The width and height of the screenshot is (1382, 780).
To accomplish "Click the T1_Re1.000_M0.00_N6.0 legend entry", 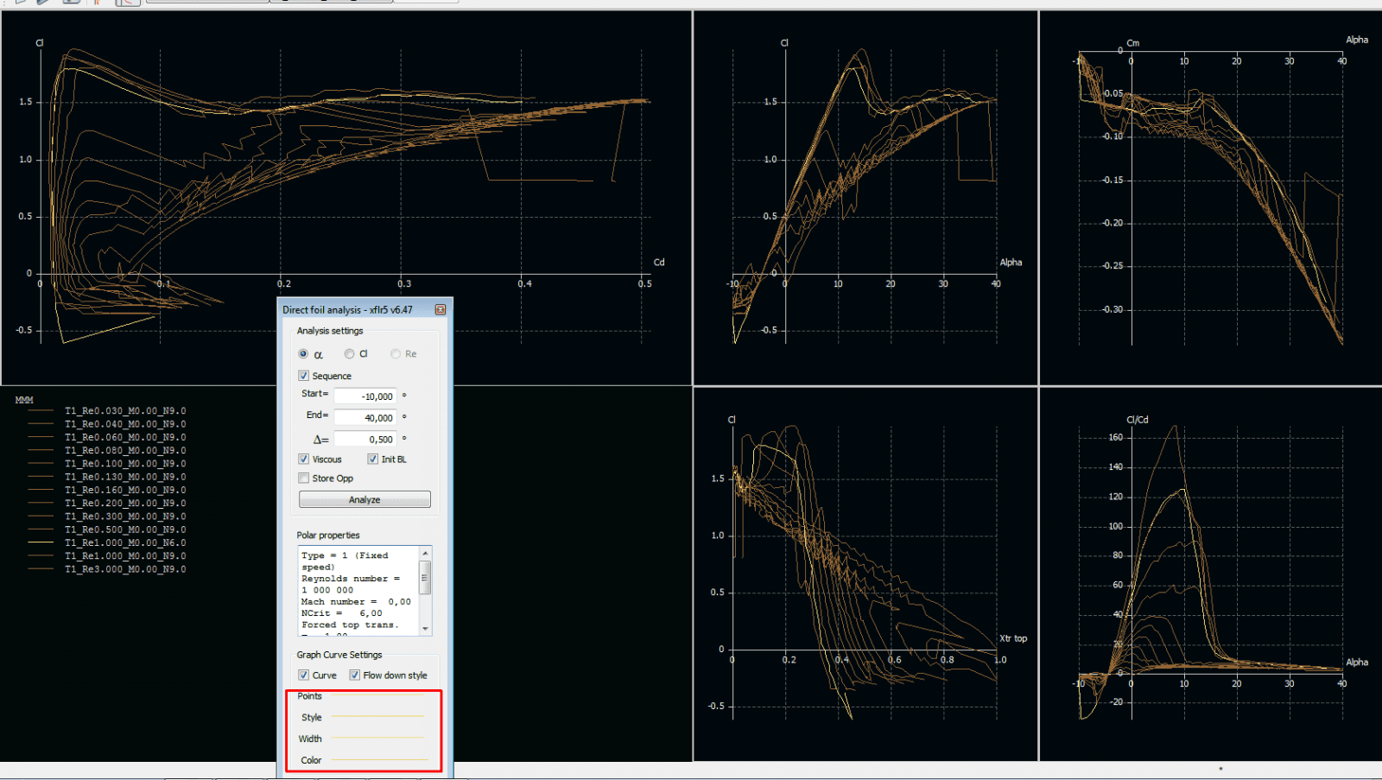I will (125, 543).
